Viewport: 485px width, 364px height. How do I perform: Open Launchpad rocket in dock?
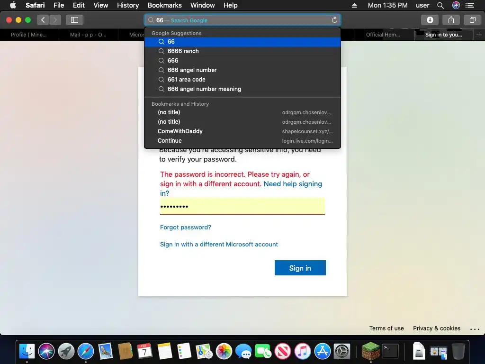[x=66, y=351]
